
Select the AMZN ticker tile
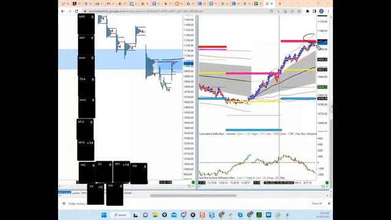(86, 65)
